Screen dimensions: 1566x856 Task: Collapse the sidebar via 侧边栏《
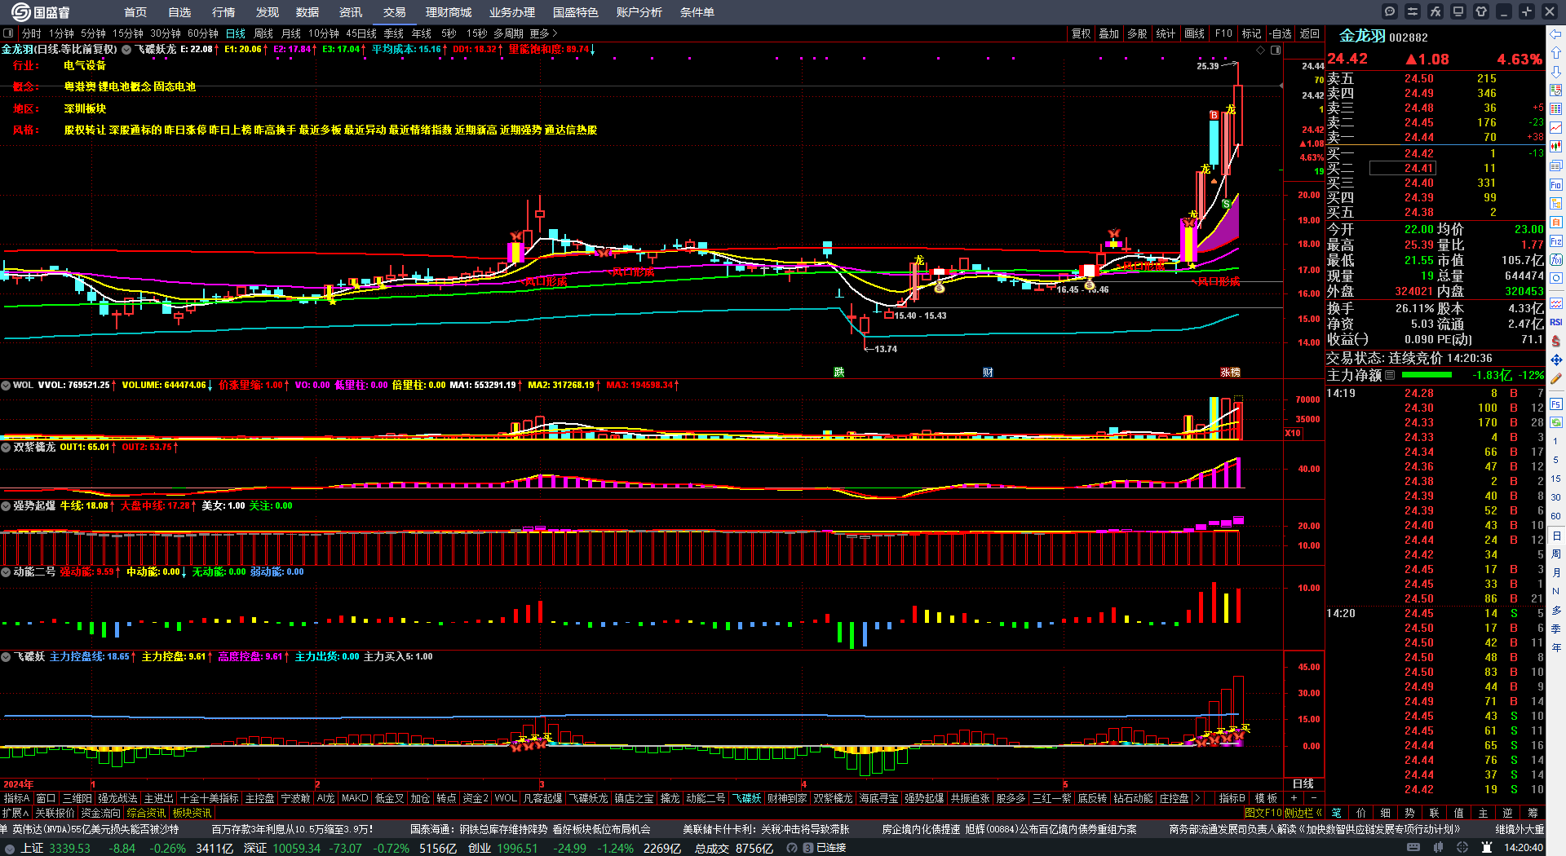pyautogui.click(x=1303, y=813)
